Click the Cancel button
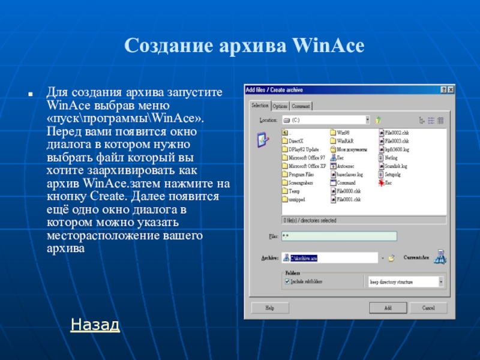This screenshot has height=360, width=480. [428, 308]
